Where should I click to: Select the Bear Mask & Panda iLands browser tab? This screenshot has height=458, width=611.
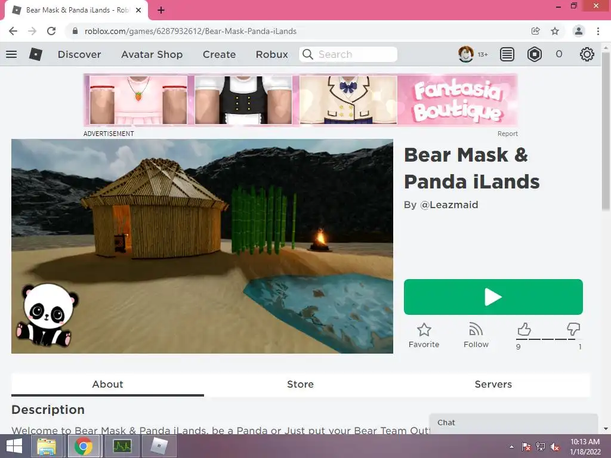[76, 11]
